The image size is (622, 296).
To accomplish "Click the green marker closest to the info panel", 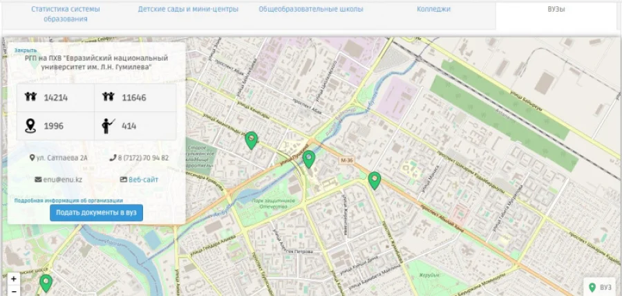I will (252, 140).
